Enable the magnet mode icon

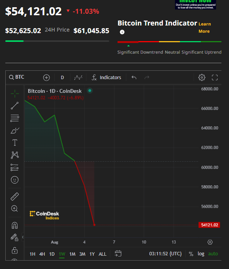pos(15,225)
